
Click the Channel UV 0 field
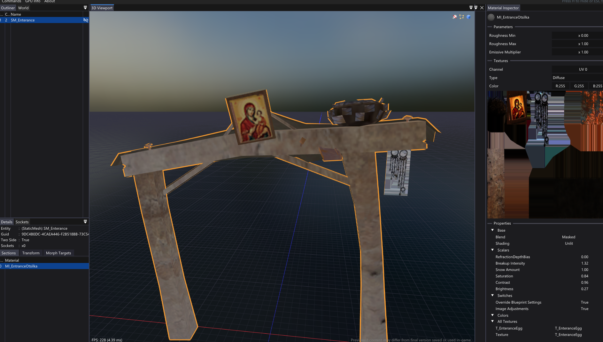(x=577, y=69)
